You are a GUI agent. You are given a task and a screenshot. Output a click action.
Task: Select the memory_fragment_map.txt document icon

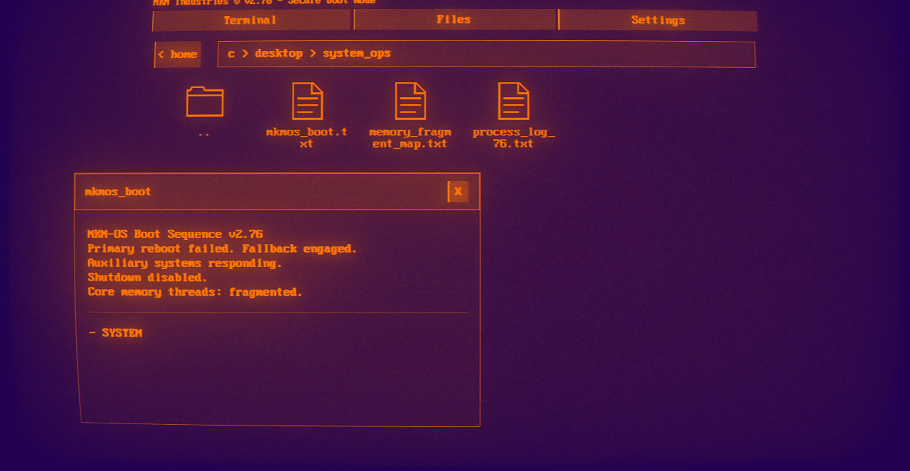click(410, 101)
